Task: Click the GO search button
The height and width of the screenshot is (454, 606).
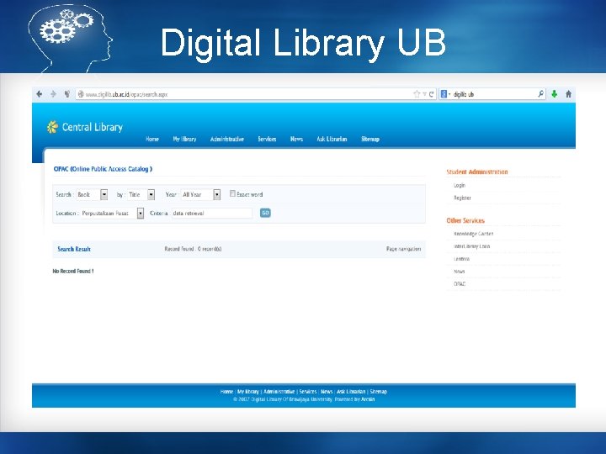Action: 265,213
